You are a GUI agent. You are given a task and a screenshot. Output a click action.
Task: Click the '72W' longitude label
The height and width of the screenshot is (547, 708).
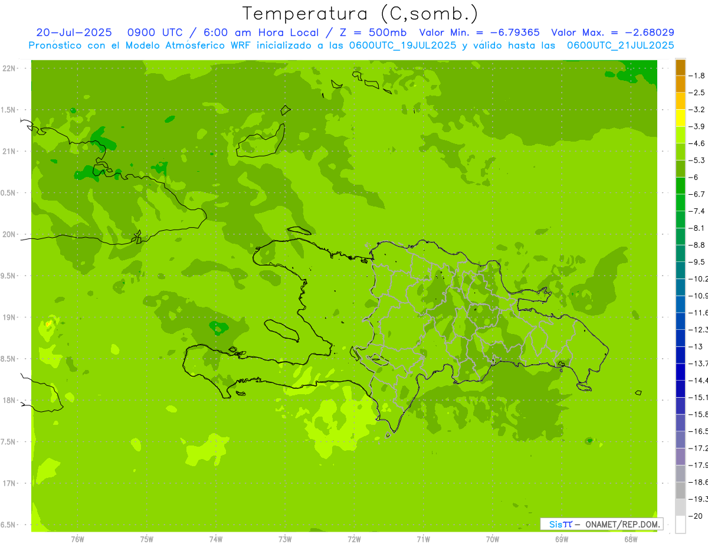[x=354, y=539]
